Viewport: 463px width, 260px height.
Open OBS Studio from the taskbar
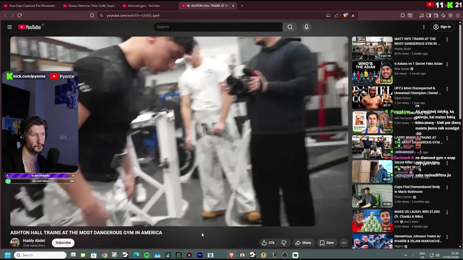(285, 255)
